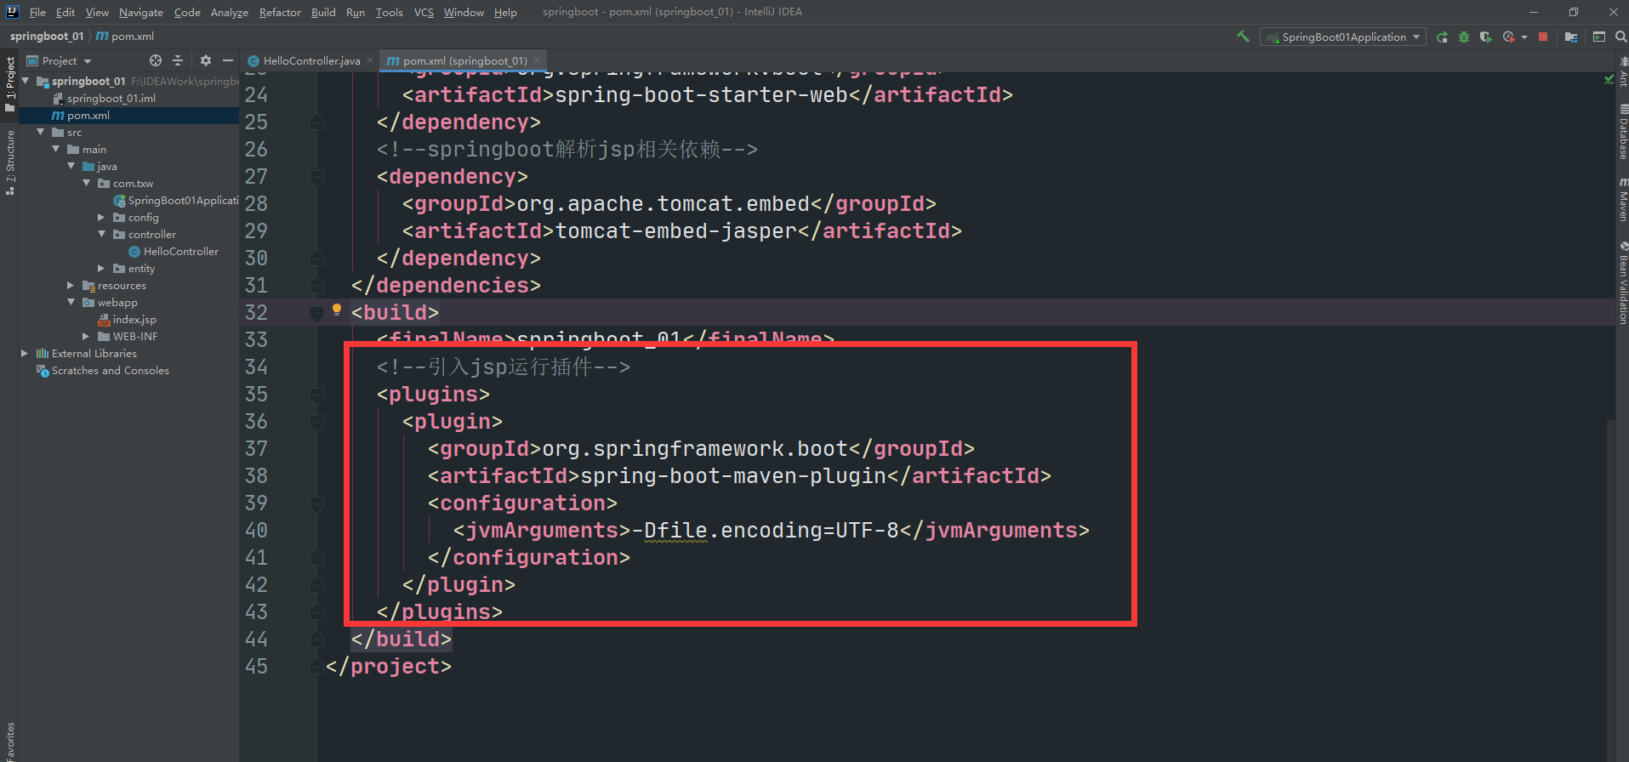
Task: Select springboot_01.iml file in tree
Action: tap(111, 98)
